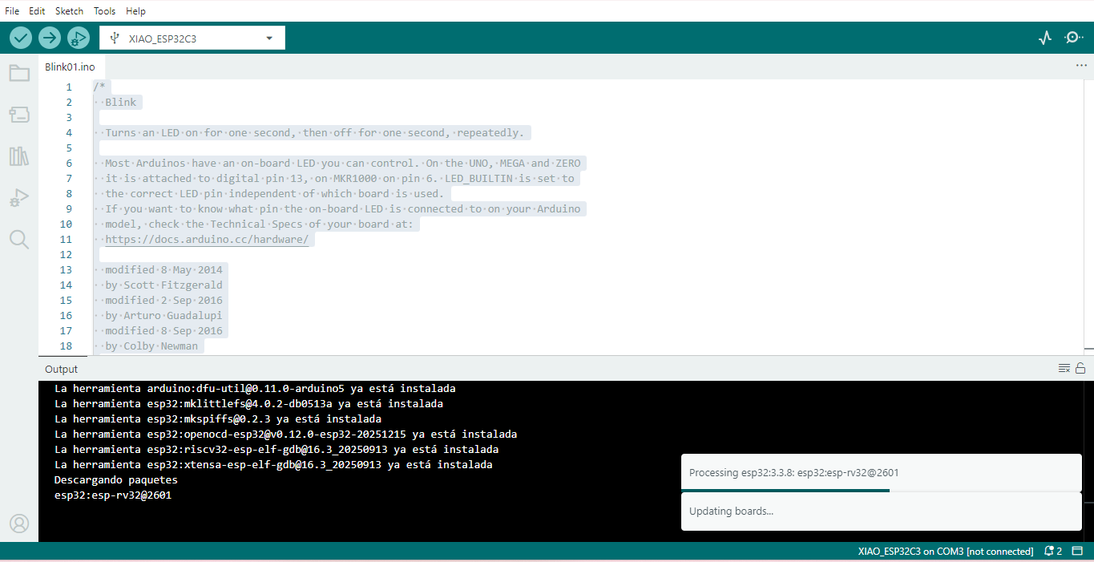The height and width of the screenshot is (562, 1094).
Task: Click the docs.arduino.cc/hardware link in code
Action: 207,239
